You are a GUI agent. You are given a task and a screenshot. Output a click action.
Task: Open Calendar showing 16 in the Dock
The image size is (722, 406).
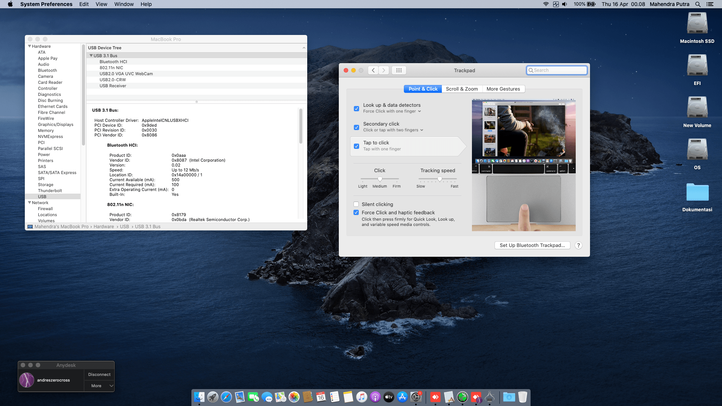pyautogui.click(x=321, y=397)
